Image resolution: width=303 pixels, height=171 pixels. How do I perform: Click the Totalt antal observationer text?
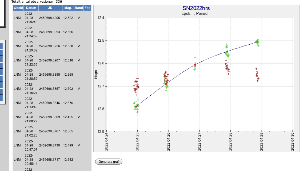point(37,2)
